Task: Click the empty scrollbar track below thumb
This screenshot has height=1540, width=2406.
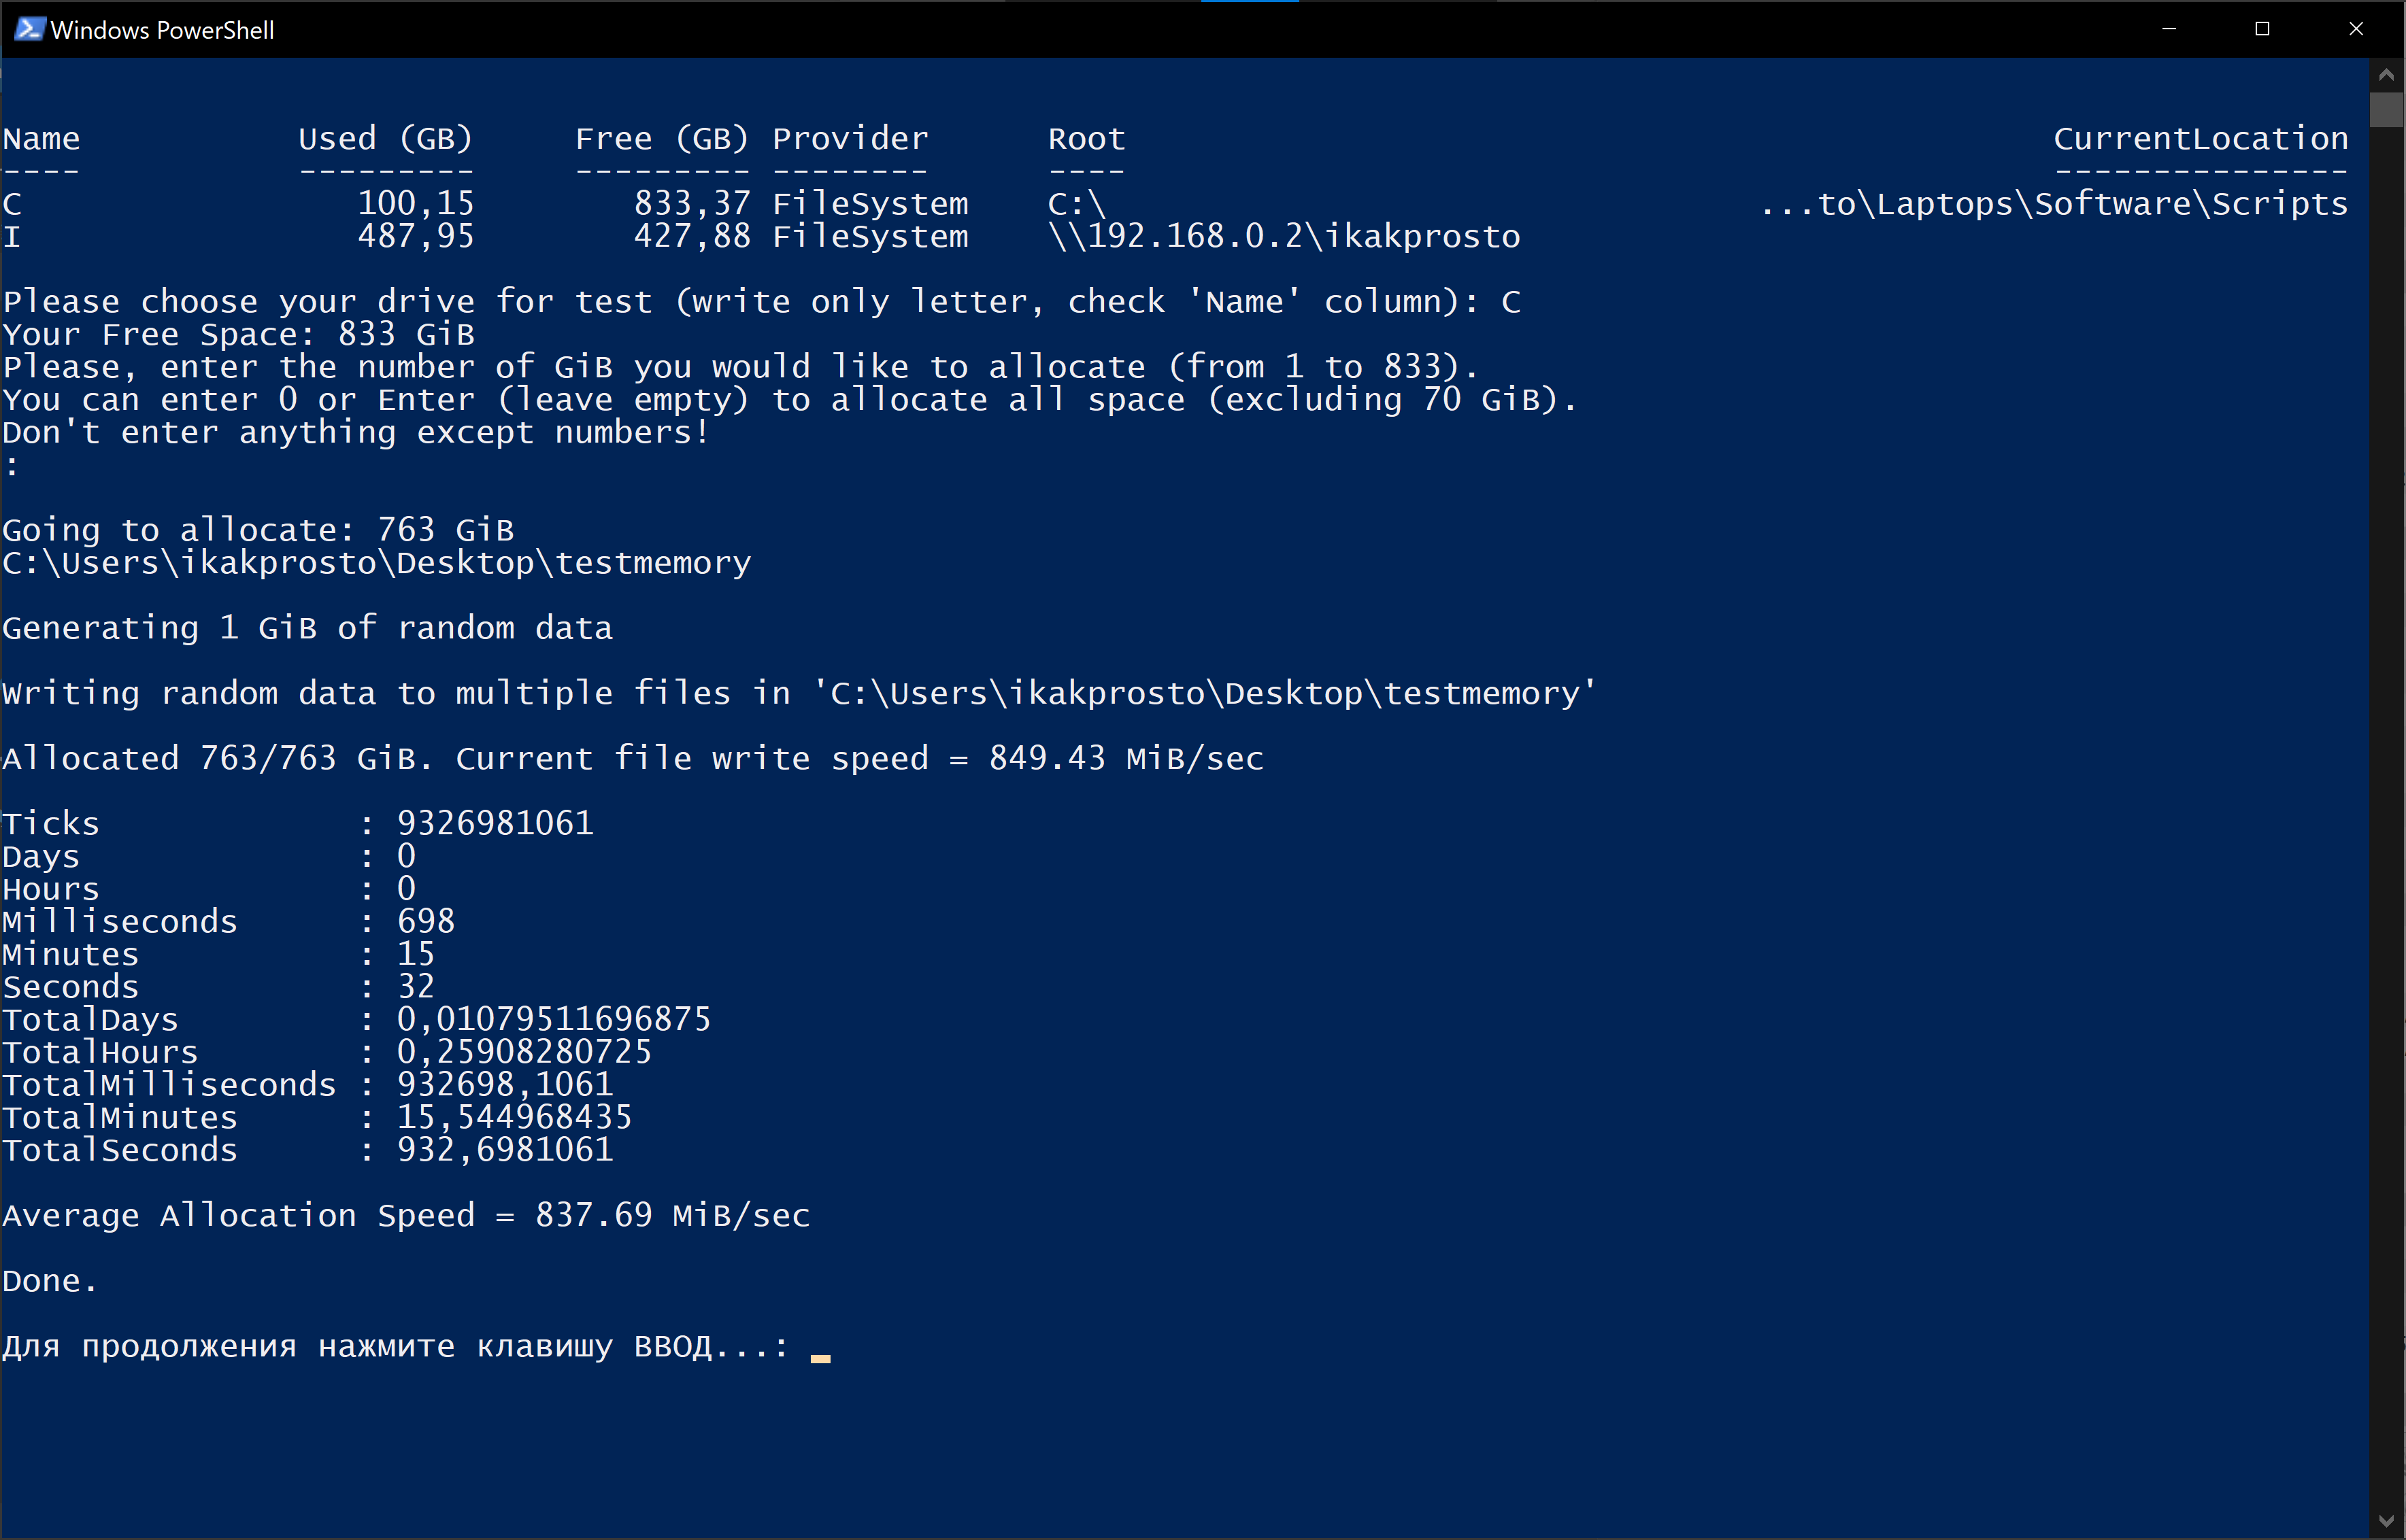Action: point(2386,800)
